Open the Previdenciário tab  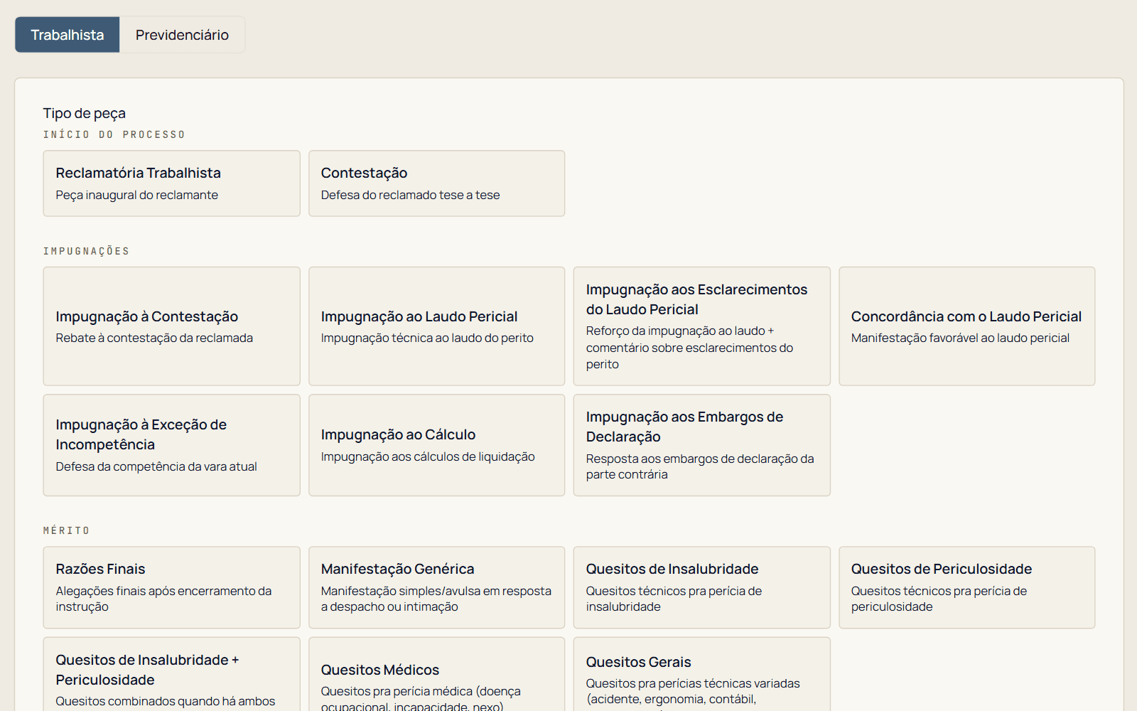tap(182, 35)
